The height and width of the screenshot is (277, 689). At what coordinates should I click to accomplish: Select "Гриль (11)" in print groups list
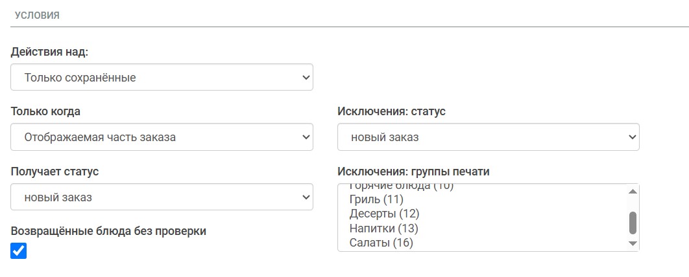pyautogui.click(x=376, y=199)
